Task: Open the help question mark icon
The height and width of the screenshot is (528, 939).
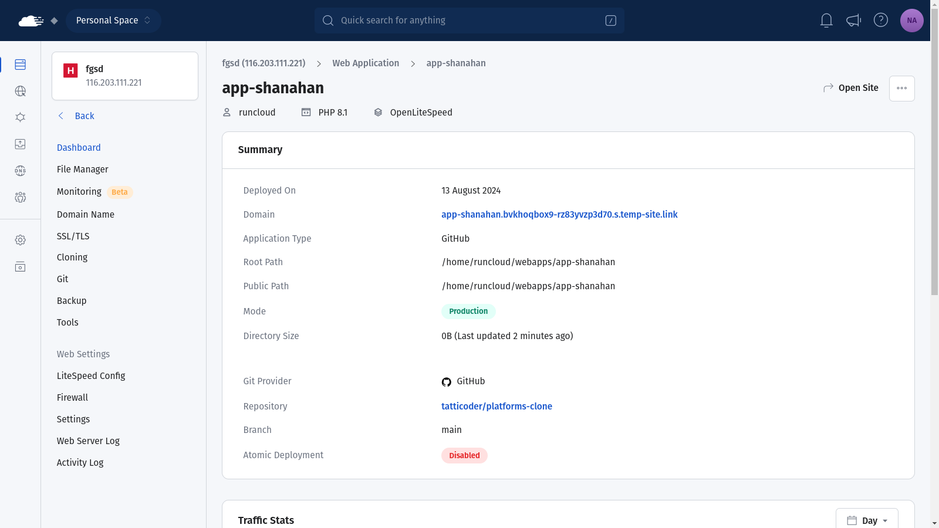Action: (x=880, y=21)
